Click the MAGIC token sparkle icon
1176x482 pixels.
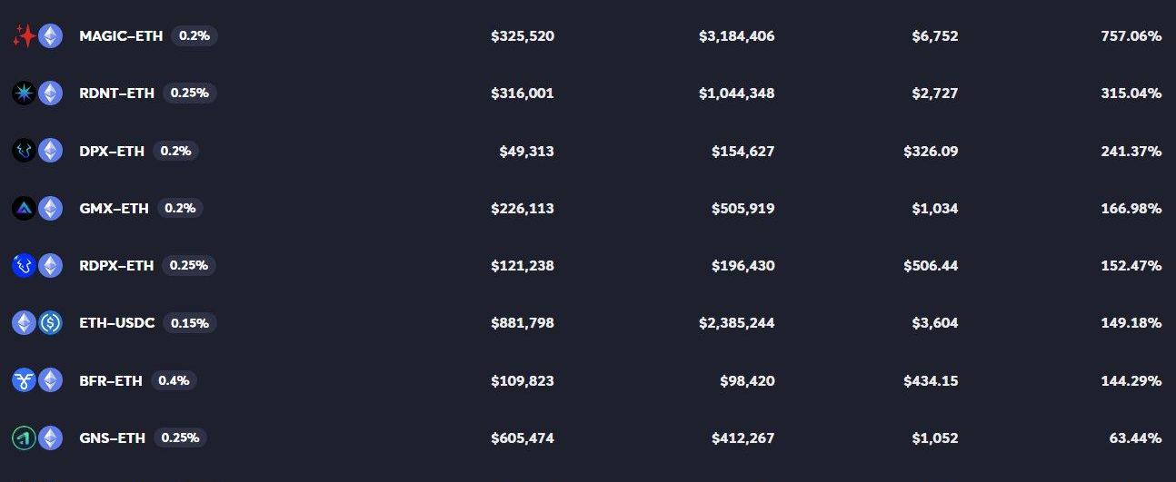coord(24,36)
